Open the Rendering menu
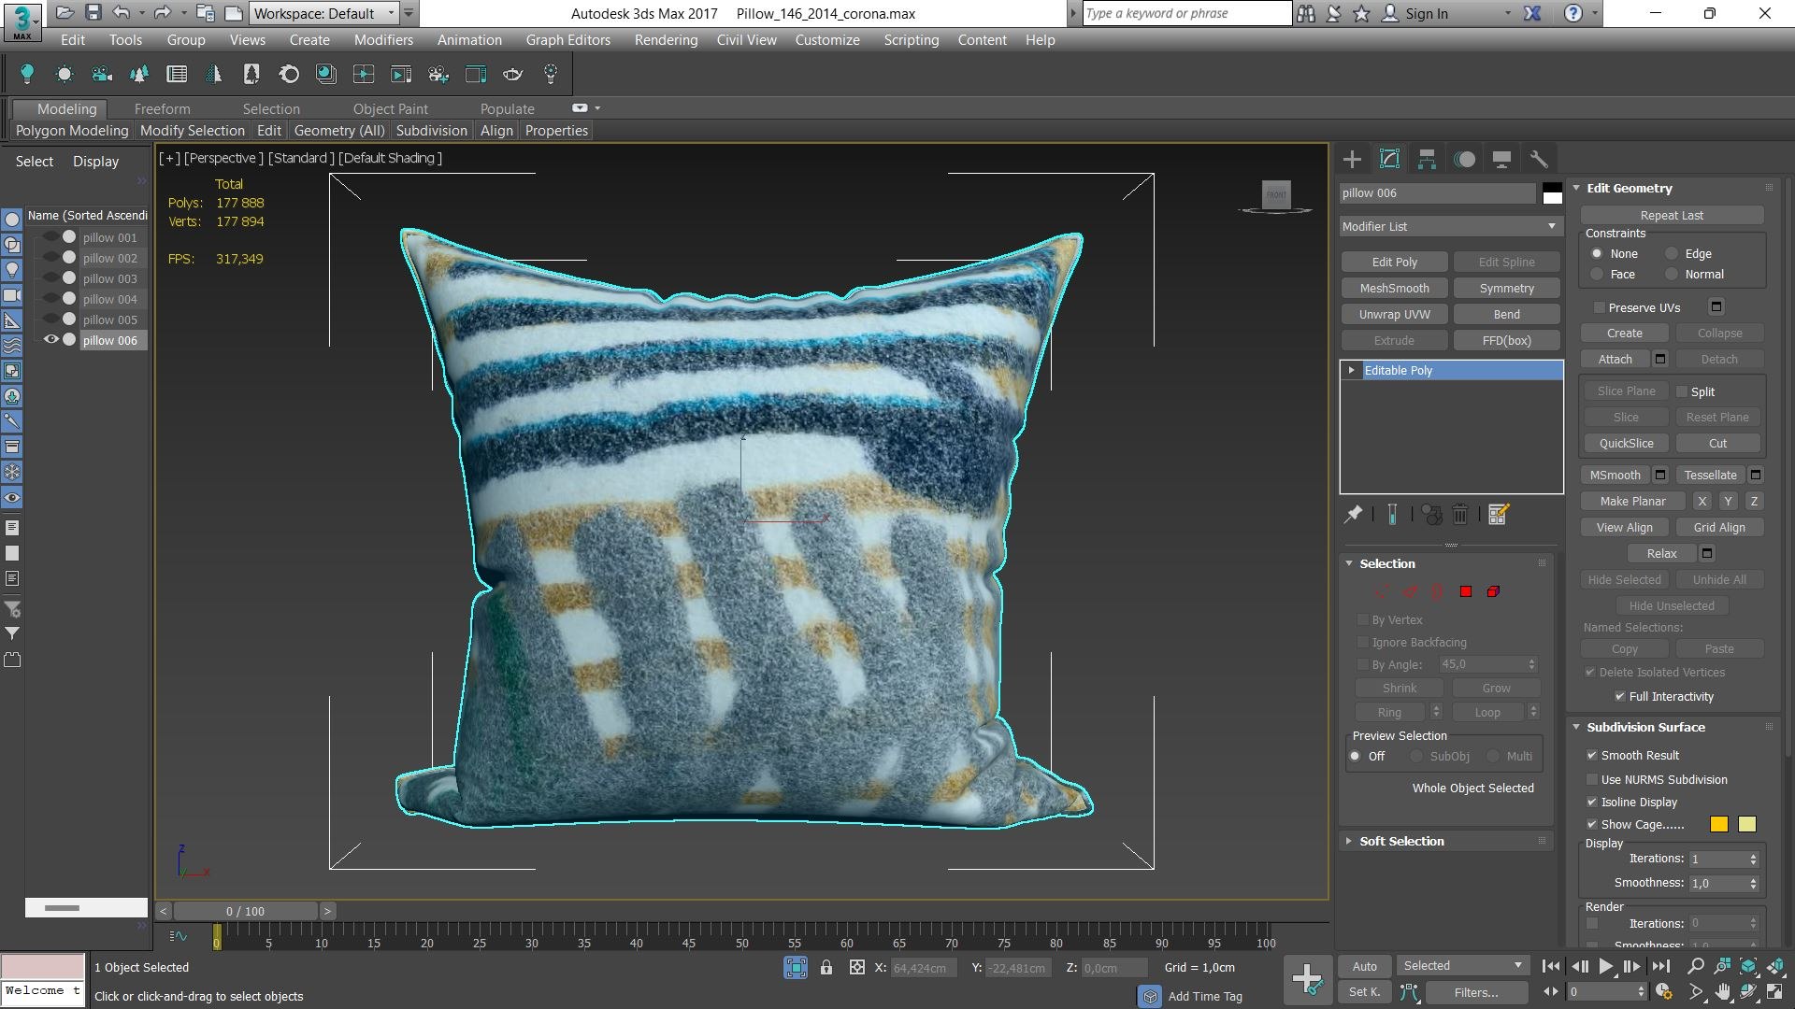 pyautogui.click(x=666, y=40)
